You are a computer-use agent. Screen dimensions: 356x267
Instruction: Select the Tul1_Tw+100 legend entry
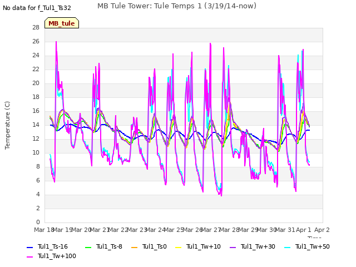pos(51,256)
